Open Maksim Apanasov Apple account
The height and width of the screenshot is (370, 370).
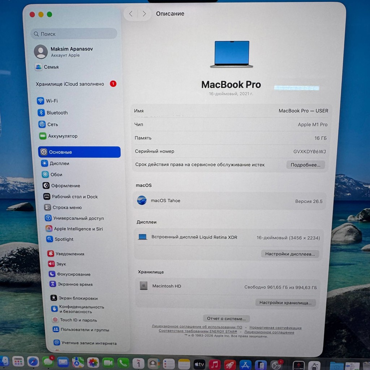(64, 52)
